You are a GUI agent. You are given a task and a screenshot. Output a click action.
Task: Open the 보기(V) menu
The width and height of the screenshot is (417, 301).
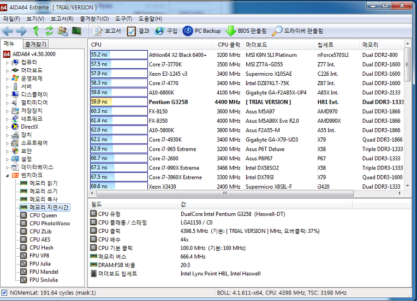(x=35, y=19)
